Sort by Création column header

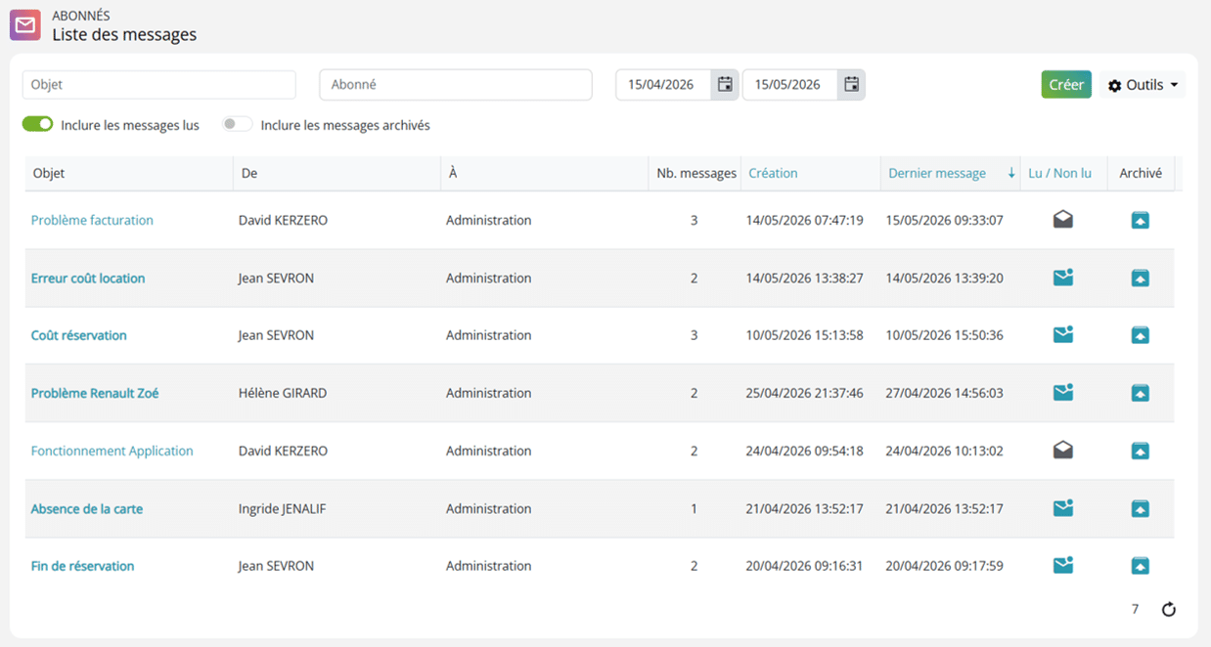(773, 173)
